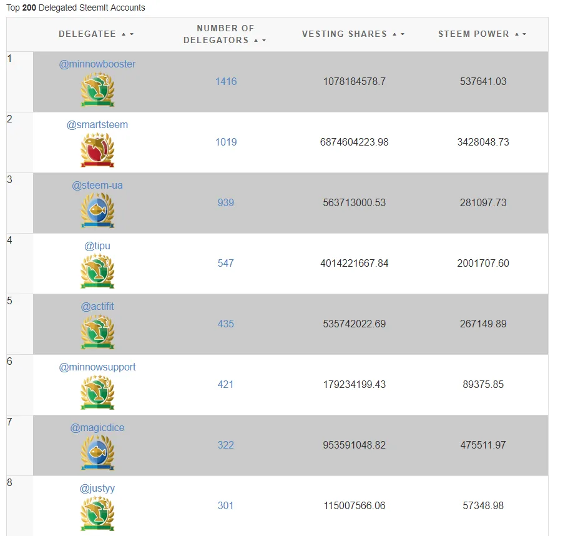Click the @magicdice fish badge icon
This screenshot has width=563, height=536.
coord(97,453)
